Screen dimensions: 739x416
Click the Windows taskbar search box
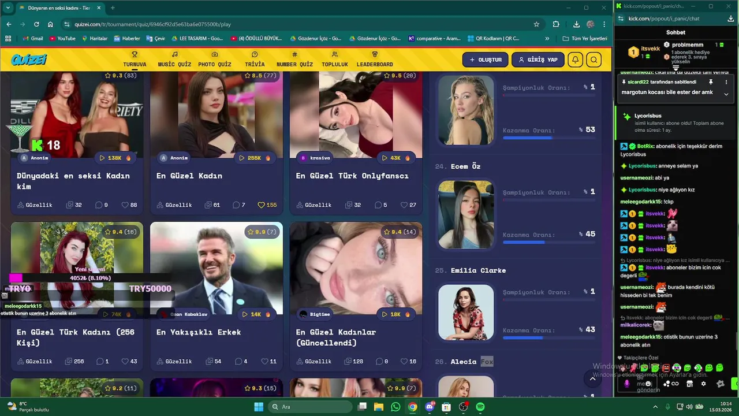309,407
